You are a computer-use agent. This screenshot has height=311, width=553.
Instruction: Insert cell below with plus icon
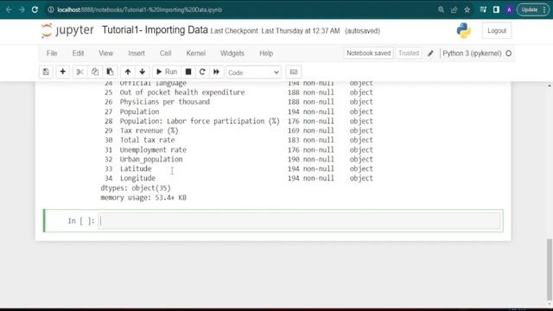(63, 72)
